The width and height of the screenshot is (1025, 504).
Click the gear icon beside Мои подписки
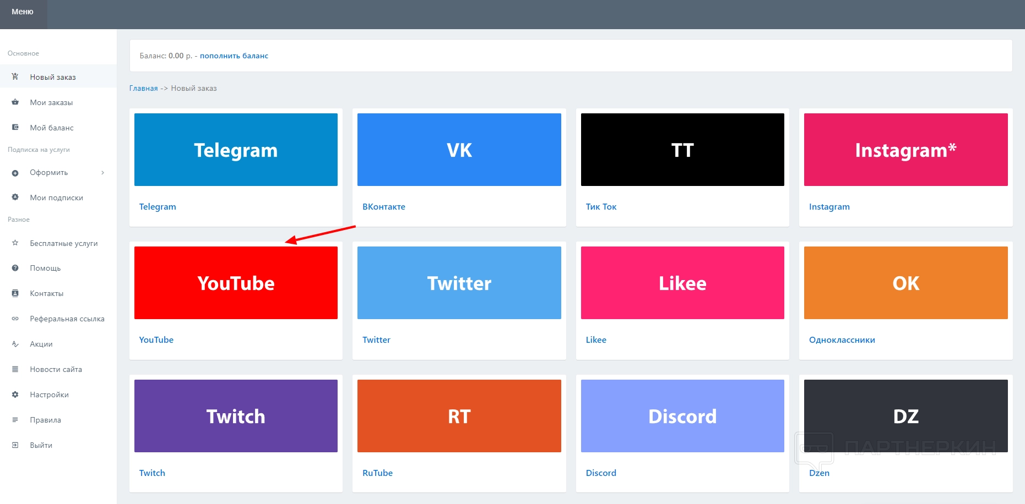[15, 197]
